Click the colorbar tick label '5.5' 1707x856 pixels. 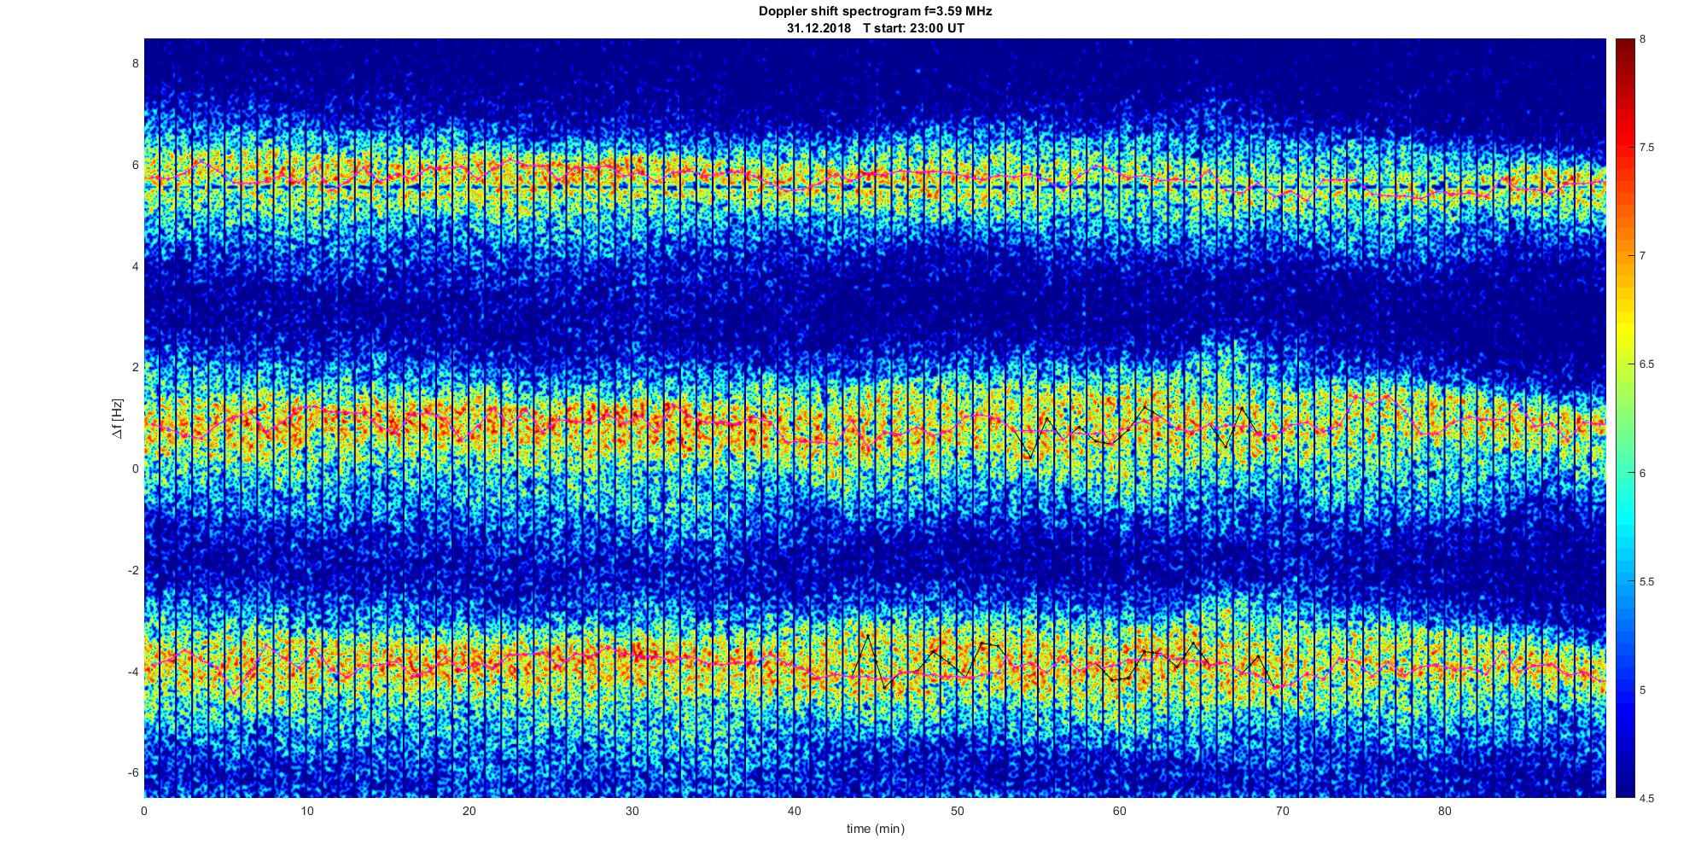point(1647,582)
